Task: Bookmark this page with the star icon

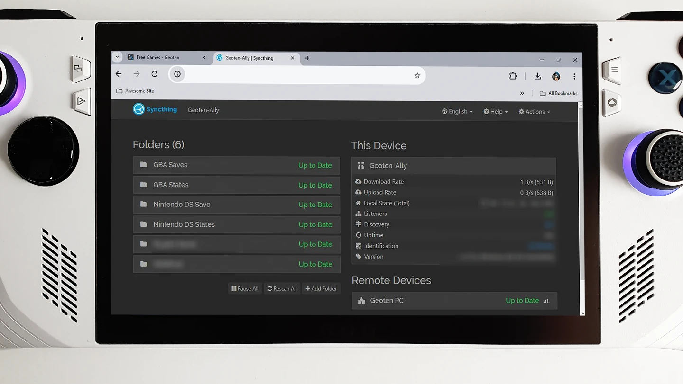Action: (417, 75)
